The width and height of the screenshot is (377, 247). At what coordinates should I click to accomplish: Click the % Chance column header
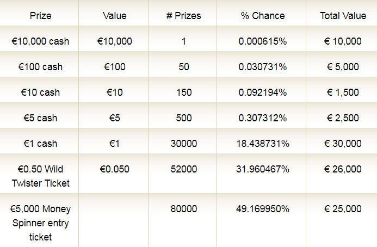point(263,16)
